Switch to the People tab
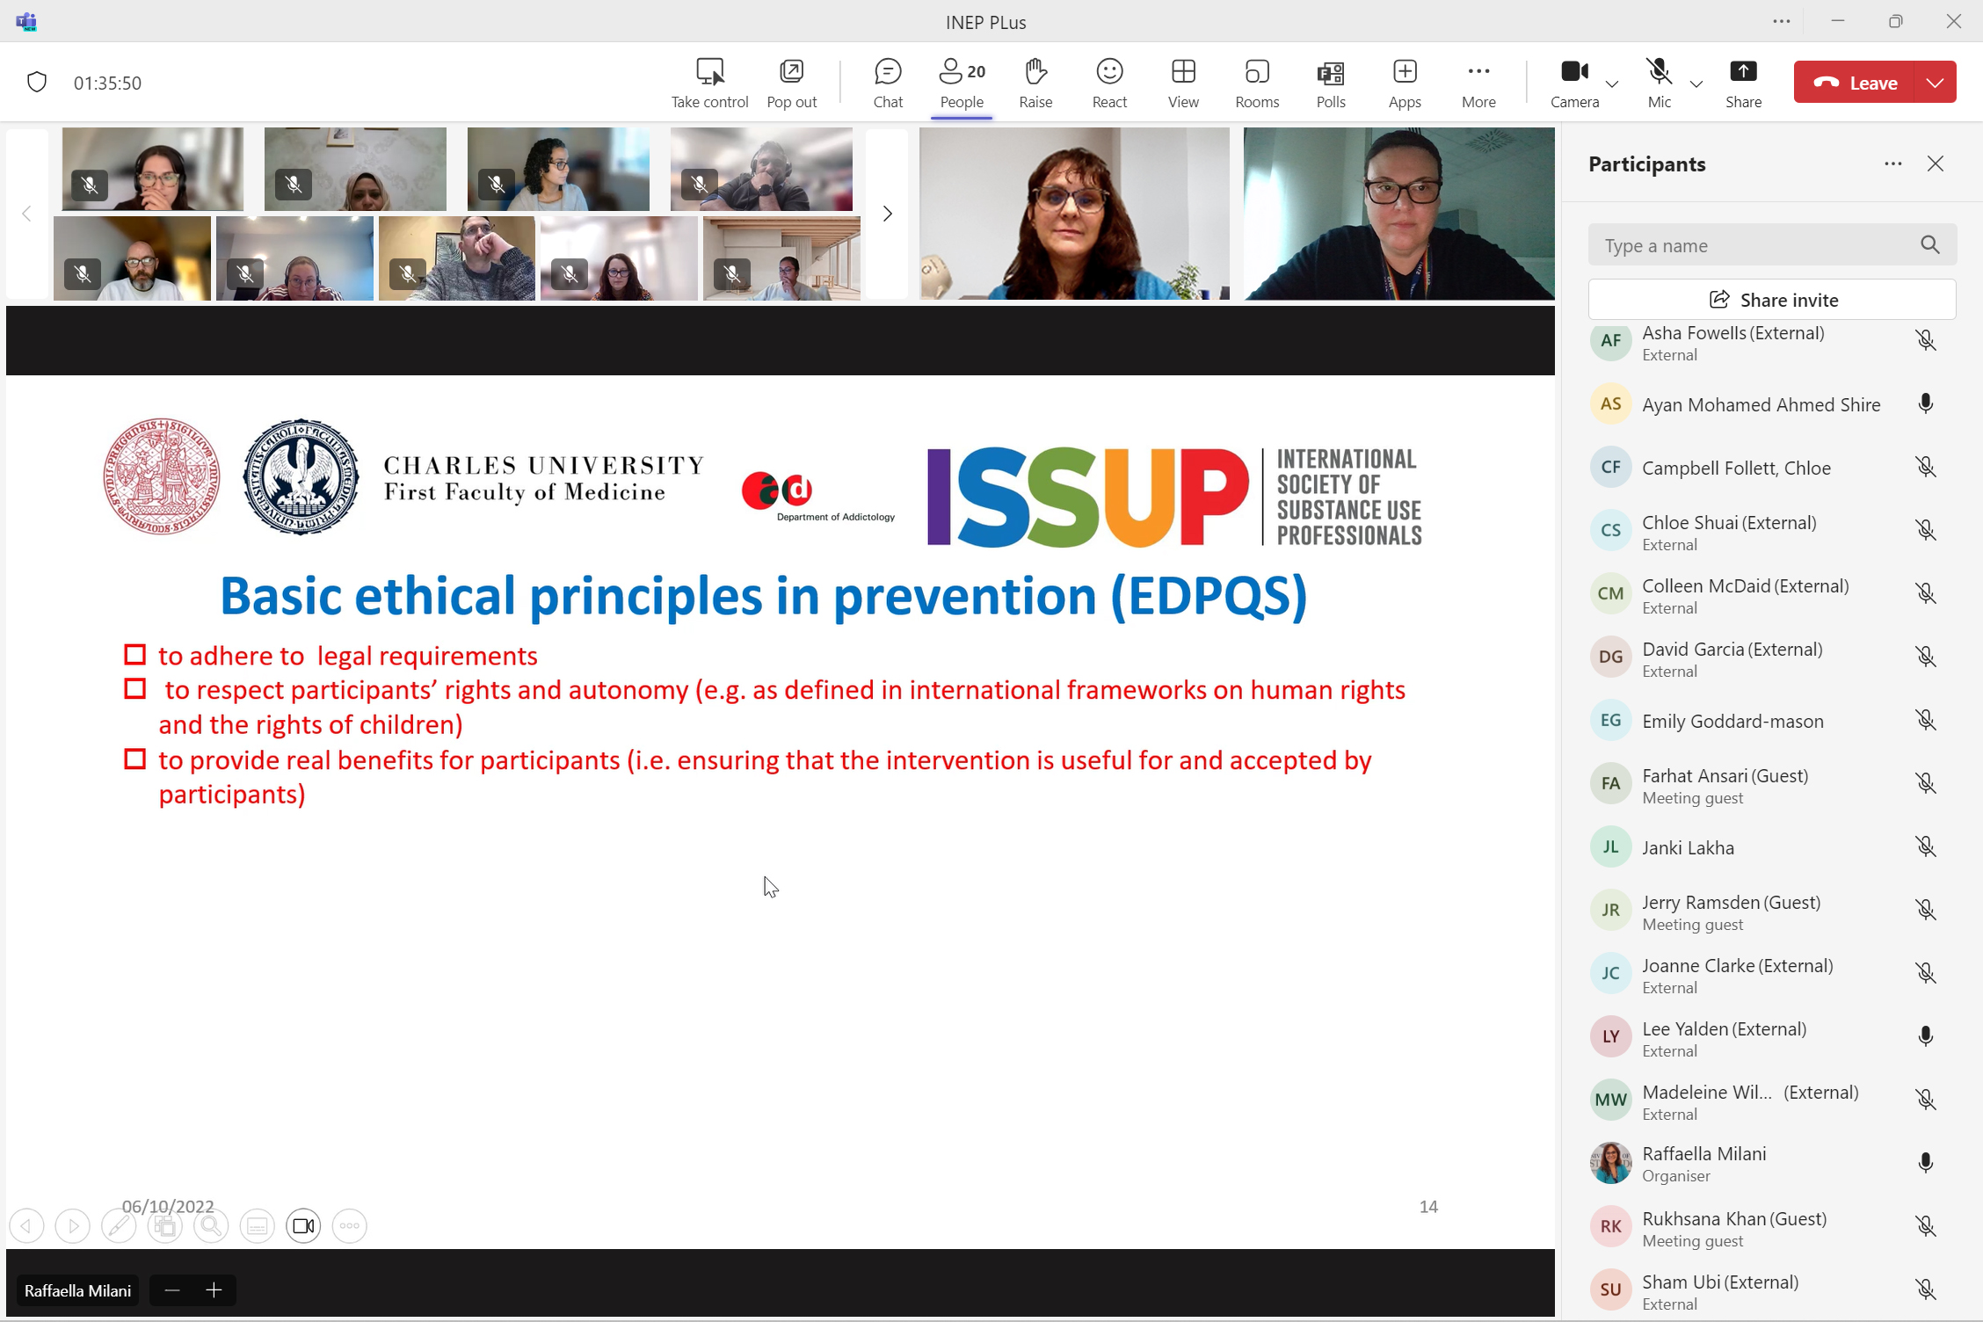 coord(961,83)
